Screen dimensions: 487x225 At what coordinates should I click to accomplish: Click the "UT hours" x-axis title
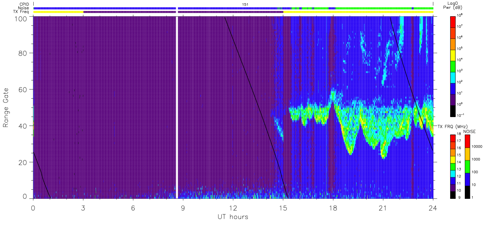(233, 217)
